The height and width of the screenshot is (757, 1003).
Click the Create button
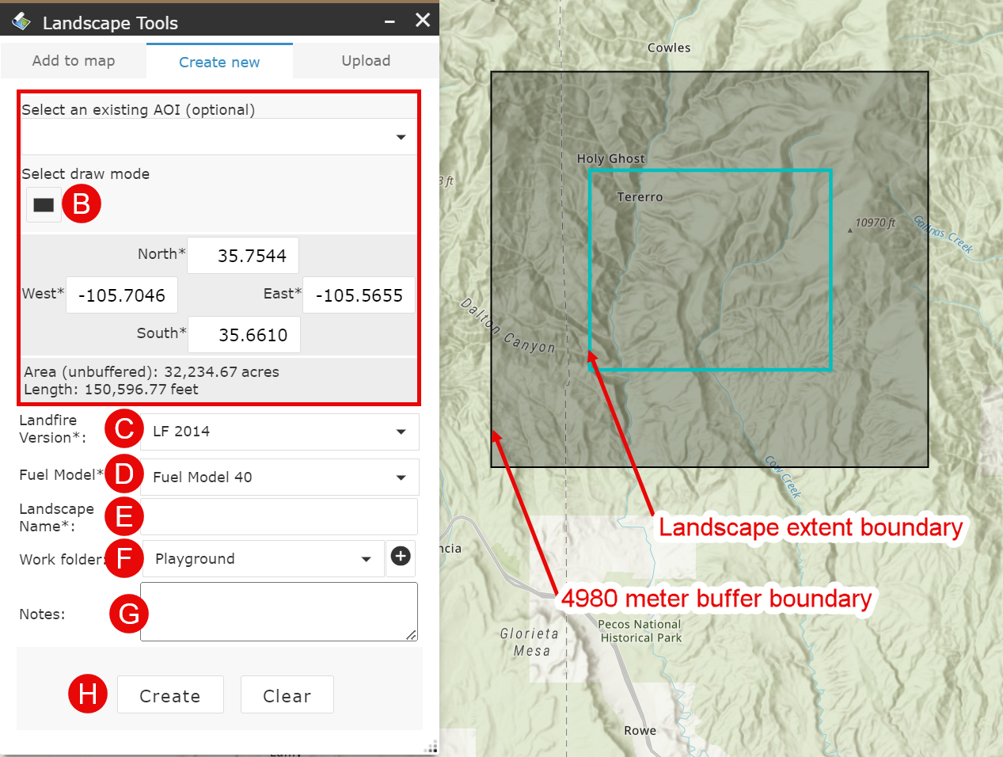pos(170,694)
